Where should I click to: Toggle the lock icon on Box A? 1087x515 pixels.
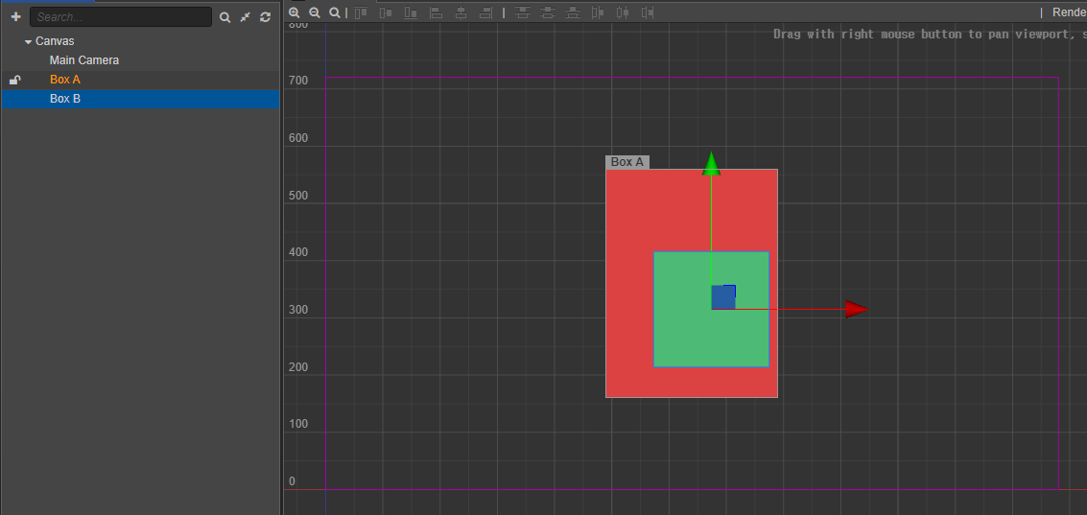tap(14, 80)
